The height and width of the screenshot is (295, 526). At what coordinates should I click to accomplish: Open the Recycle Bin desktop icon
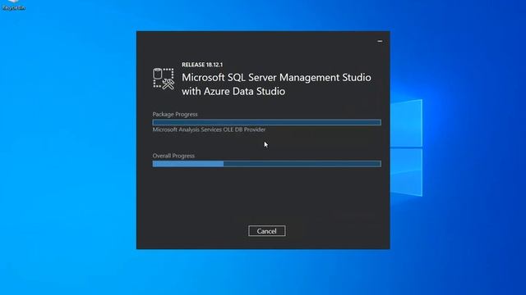[x=13, y=6]
